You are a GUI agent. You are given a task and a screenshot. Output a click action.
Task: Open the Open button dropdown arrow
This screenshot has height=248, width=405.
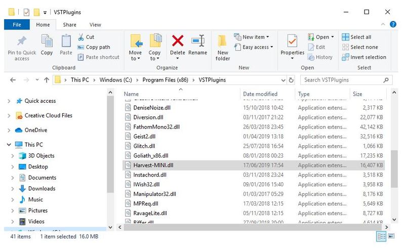(x=333, y=37)
